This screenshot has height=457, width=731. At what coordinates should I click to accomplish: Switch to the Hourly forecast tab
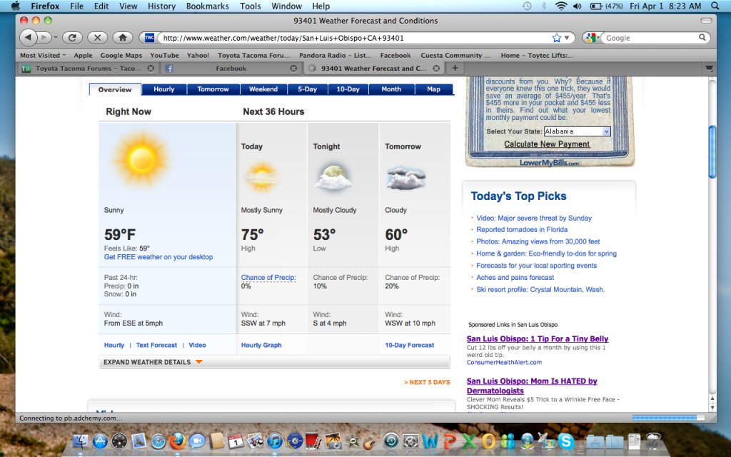click(164, 89)
